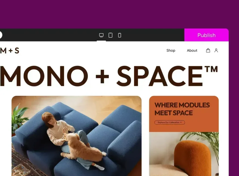Click the M + S site logo
239x176 pixels.
pos(10,50)
